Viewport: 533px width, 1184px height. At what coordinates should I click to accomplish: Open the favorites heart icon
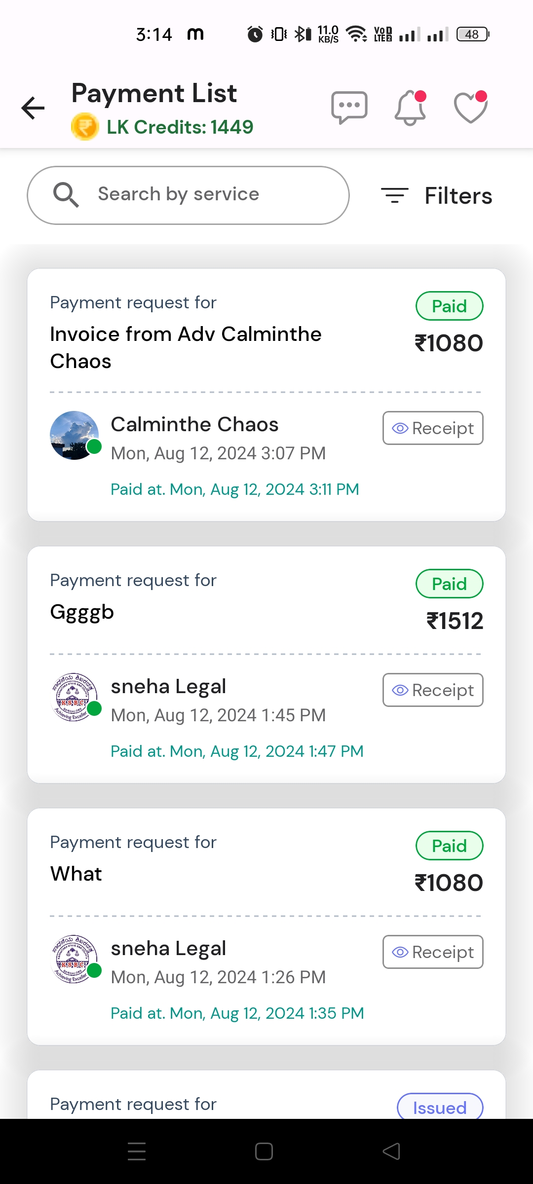(x=470, y=108)
